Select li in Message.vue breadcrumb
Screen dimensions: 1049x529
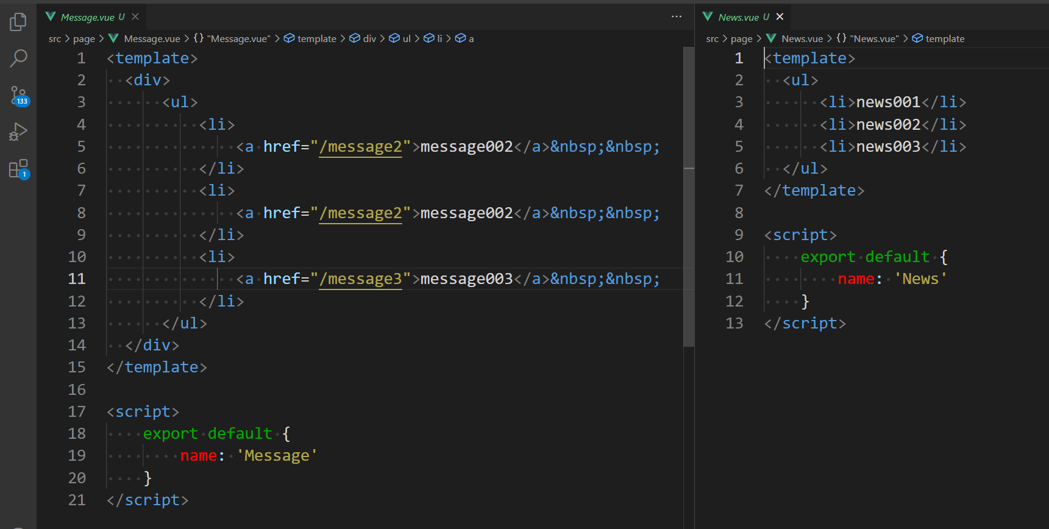[433, 38]
